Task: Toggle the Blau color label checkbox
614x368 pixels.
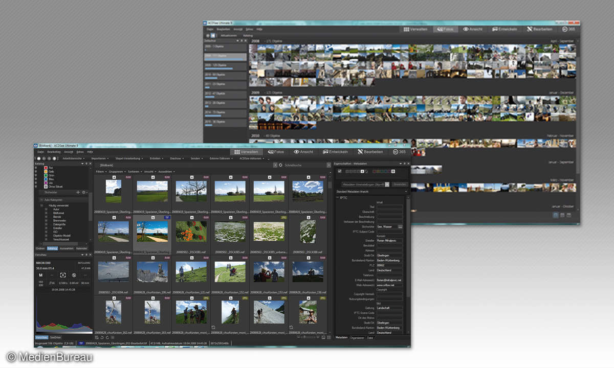Action: (x=36, y=179)
